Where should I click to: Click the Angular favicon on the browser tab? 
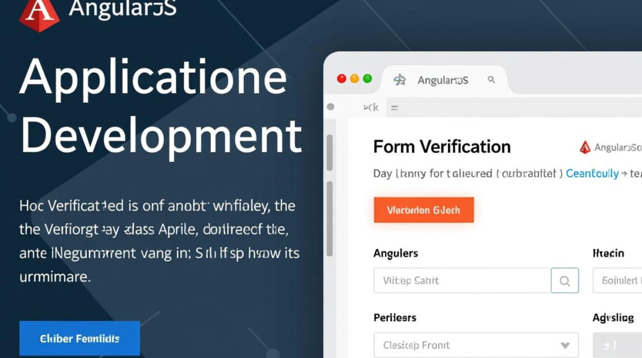point(400,80)
